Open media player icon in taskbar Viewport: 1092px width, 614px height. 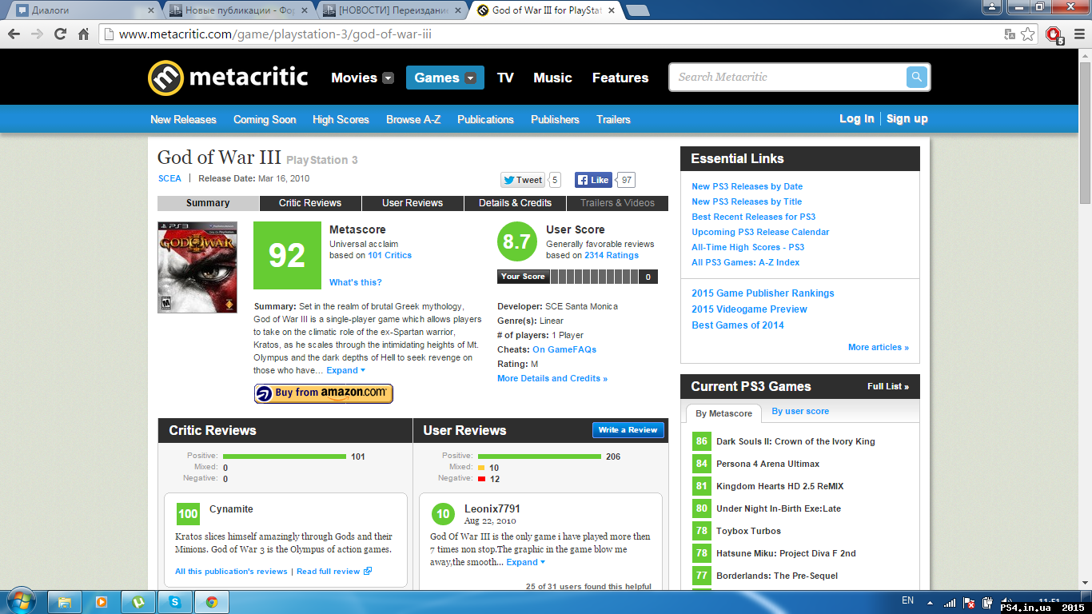102,602
